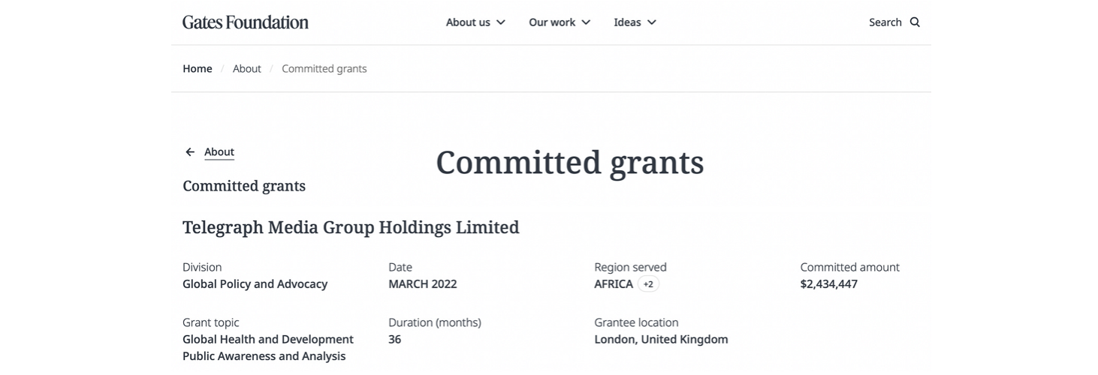Follow the underlined About back link
The height and width of the screenshot is (375, 1098).
(x=219, y=152)
